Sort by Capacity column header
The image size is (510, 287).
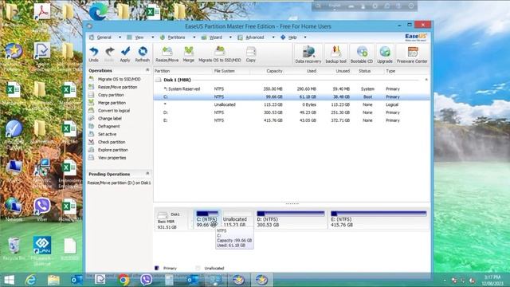[274, 71]
